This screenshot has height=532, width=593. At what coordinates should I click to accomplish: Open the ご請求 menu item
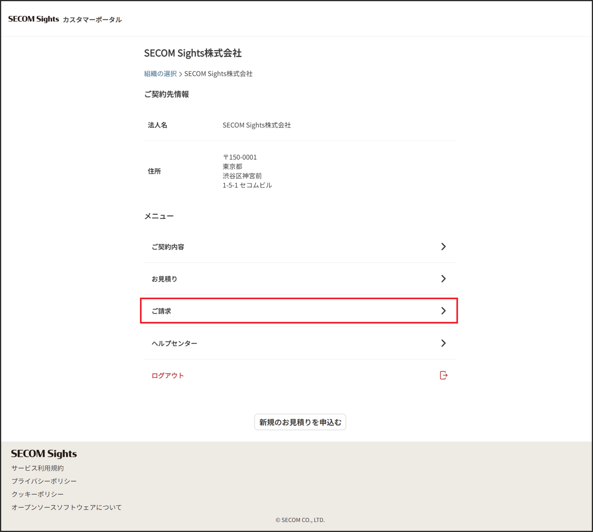(x=300, y=311)
